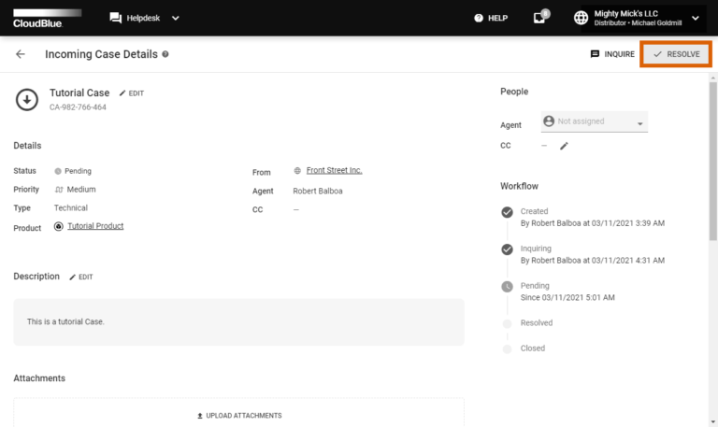This screenshot has width=718, height=427.
Task: Open the Front Street Inc. link
Action: 335,170
